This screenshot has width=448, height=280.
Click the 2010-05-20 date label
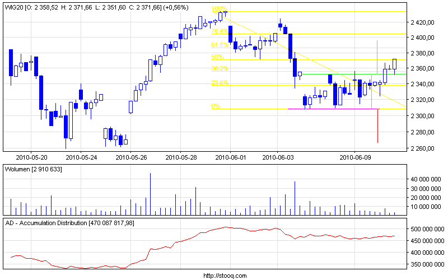click(31, 157)
